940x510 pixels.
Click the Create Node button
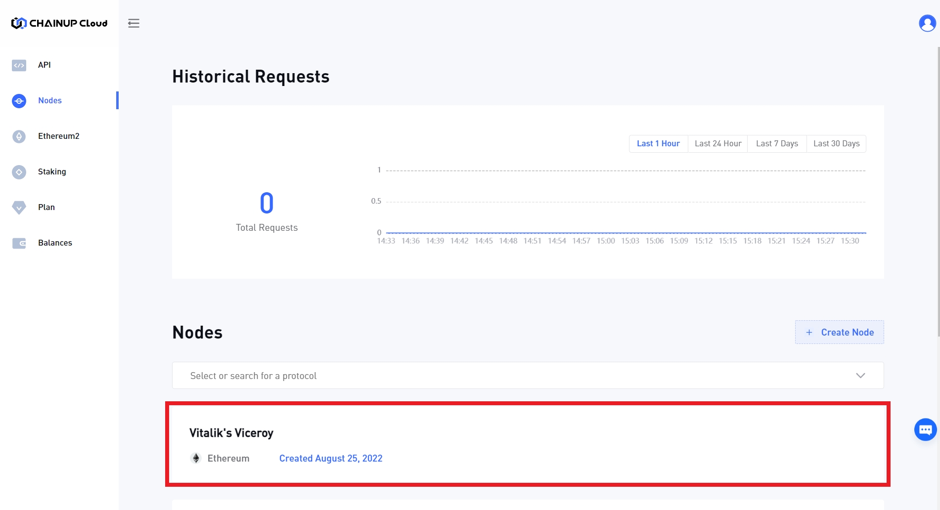[x=839, y=332]
